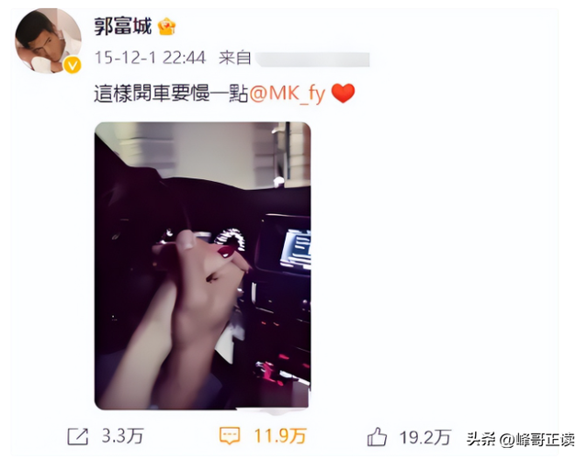Click the crown membership badge beside username
Viewport: 588px width, 460px height.
166,27
